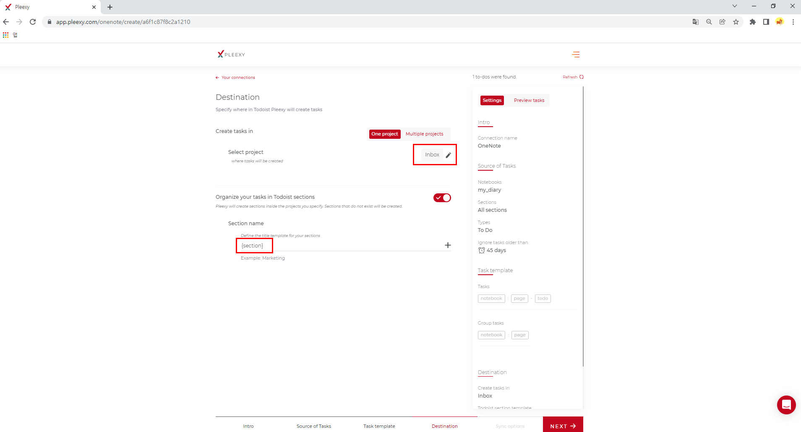Select the One project option

[x=385, y=134]
